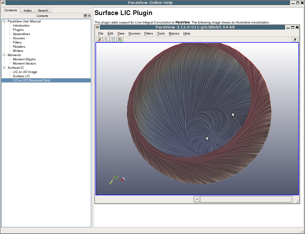Click the close icon beside the find text field
Image resolution: width=305 pixels, height=234 pixels.
pos(197,199)
